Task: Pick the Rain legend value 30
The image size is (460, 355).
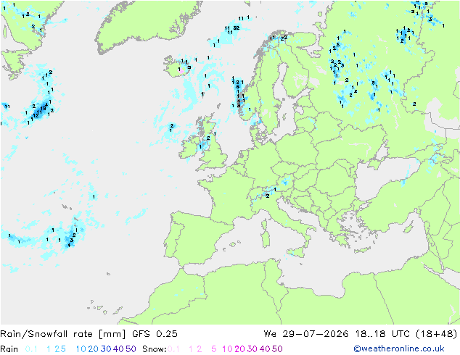Action: coord(106,349)
